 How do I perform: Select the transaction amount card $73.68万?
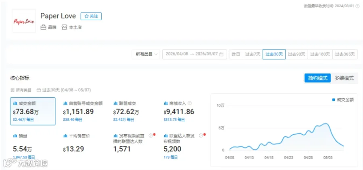(33, 111)
